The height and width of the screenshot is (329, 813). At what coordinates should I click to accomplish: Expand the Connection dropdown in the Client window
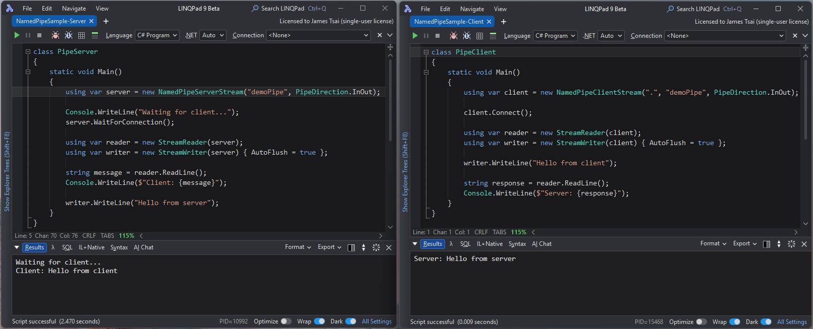coord(725,36)
